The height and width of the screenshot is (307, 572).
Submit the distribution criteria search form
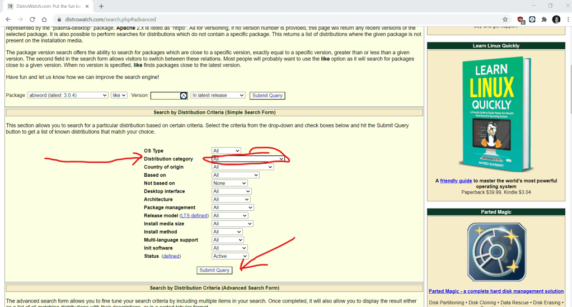coord(214,270)
